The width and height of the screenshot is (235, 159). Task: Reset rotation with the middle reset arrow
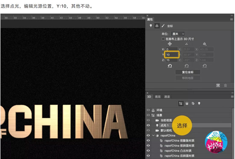(186, 66)
